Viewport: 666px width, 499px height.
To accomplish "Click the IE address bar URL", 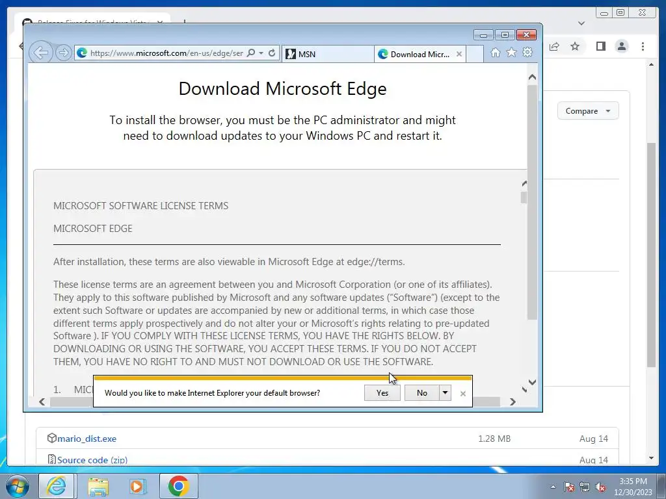I will (166, 53).
